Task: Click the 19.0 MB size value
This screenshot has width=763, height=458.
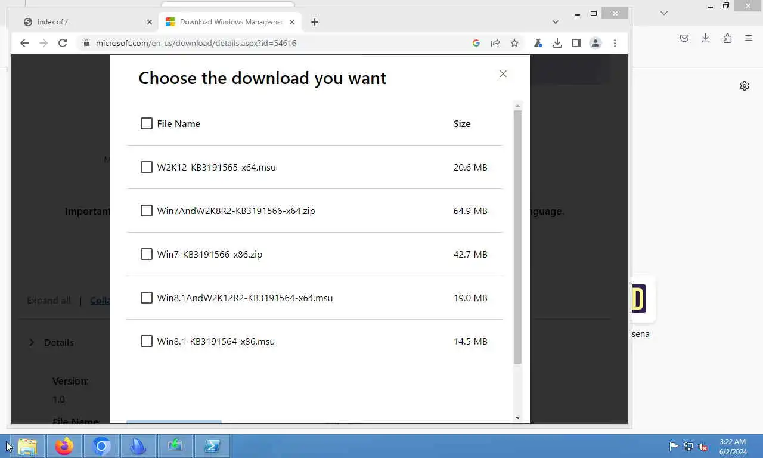Action: [470, 298]
